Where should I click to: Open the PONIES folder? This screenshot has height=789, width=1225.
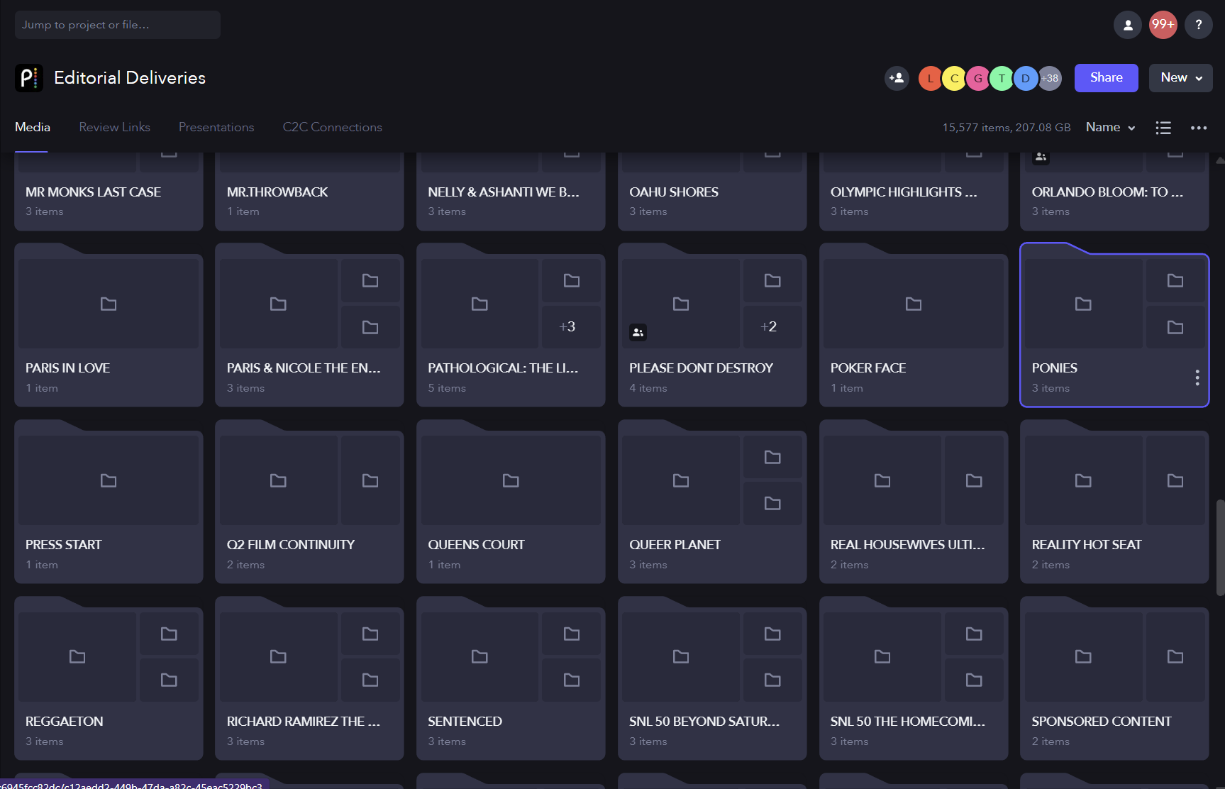coord(1114,325)
